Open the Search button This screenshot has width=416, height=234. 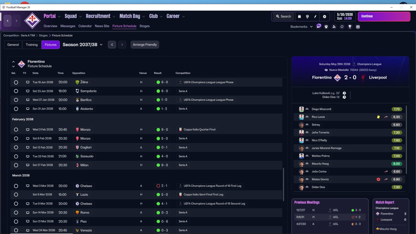(x=283, y=17)
